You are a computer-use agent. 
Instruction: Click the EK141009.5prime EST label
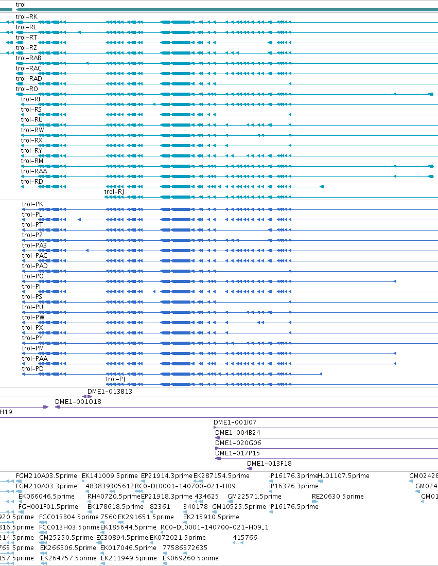(x=110, y=476)
